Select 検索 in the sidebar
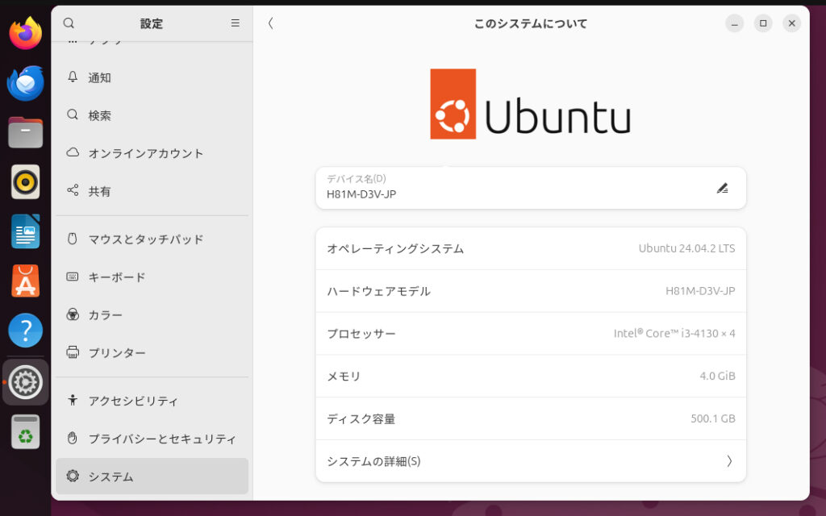Image resolution: width=826 pixels, height=516 pixels. tap(152, 115)
